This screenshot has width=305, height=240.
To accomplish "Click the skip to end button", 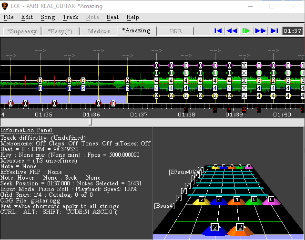I will pos(274,31).
